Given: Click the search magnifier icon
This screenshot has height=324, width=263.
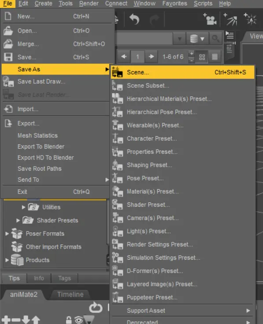Looking at the screenshot, I should coord(215,38).
